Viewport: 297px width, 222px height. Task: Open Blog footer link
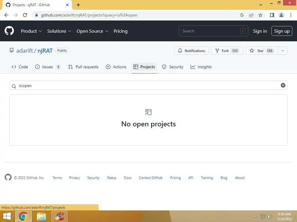(224, 178)
